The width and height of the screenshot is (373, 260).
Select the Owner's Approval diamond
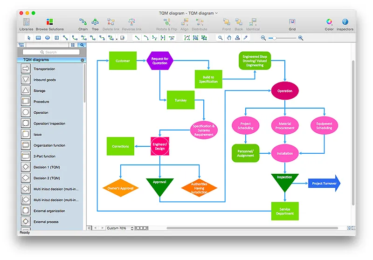pyautogui.click(x=120, y=188)
